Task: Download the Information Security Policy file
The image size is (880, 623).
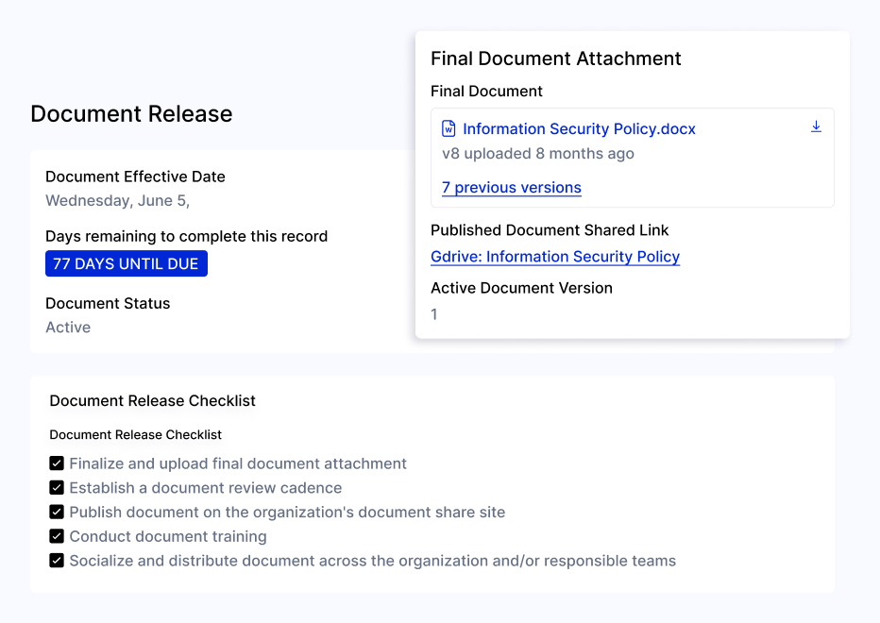Action: click(x=816, y=127)
